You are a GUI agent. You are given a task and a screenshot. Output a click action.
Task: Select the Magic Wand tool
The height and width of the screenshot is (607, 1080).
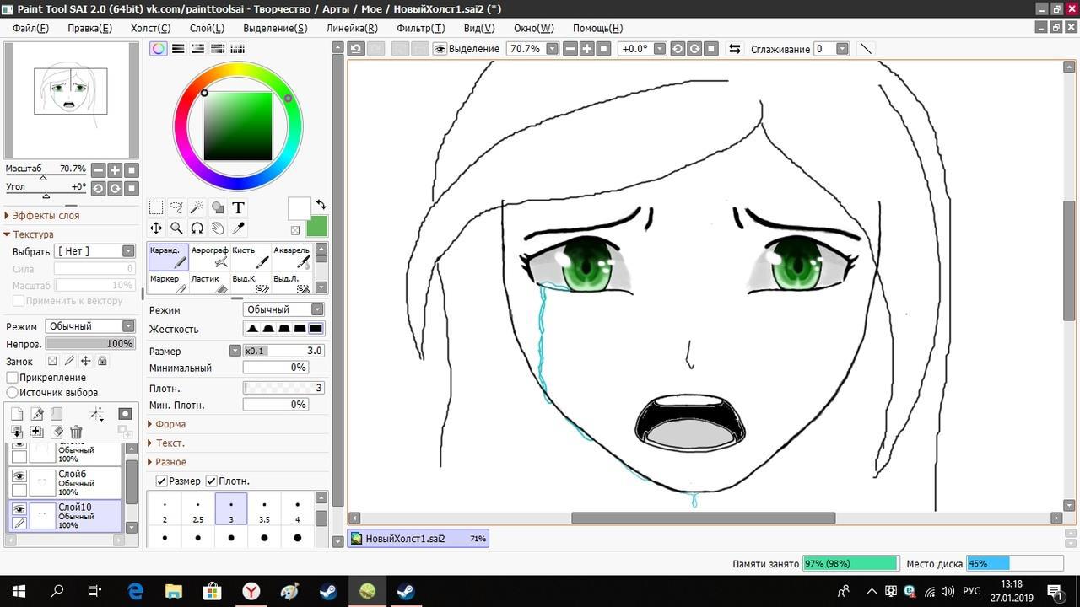[x=197, y=207]
